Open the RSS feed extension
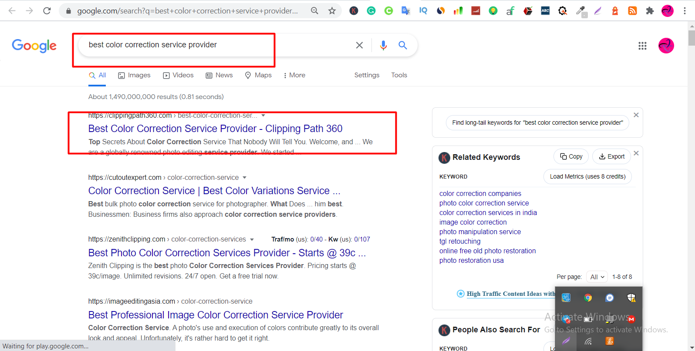The height and width of the screenshot is (351, 695). tap(632, 11)
